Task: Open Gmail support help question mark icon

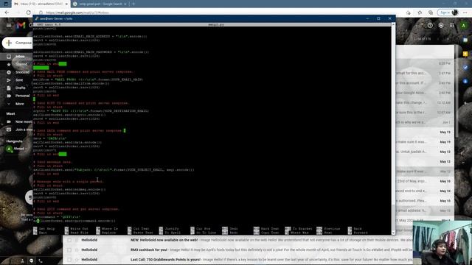Action: (430, 26)
